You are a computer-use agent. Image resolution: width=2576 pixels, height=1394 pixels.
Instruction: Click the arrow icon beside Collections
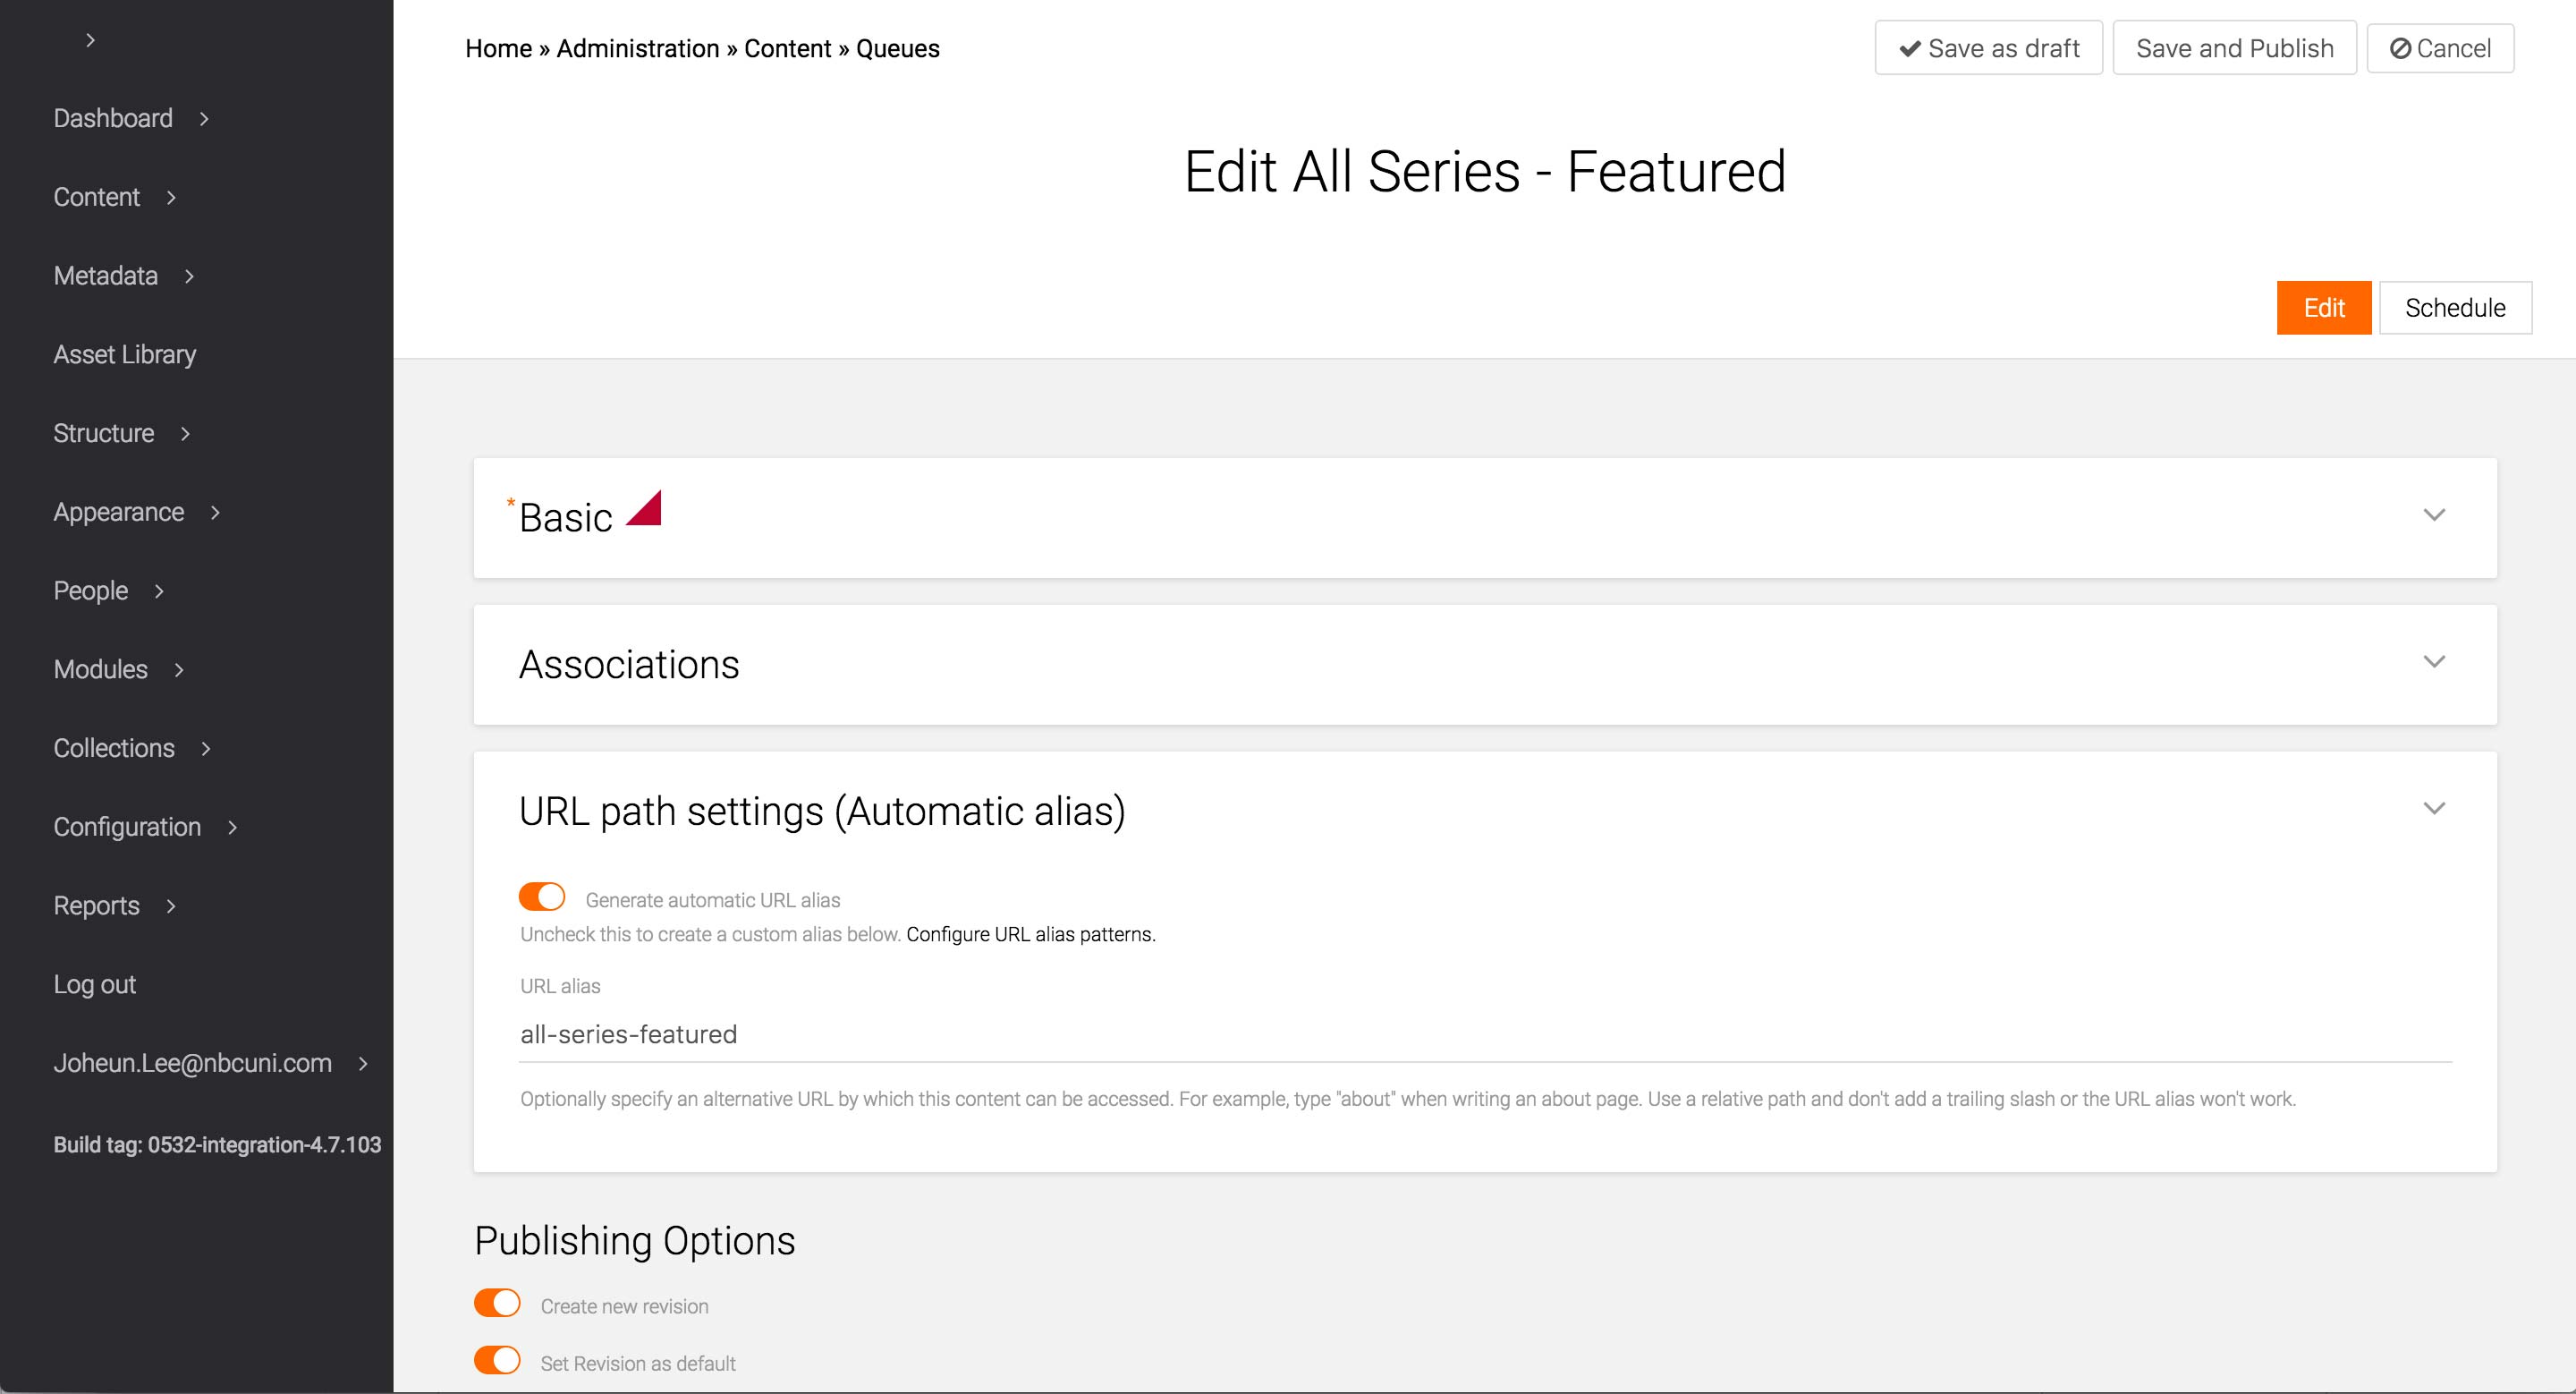206,749
